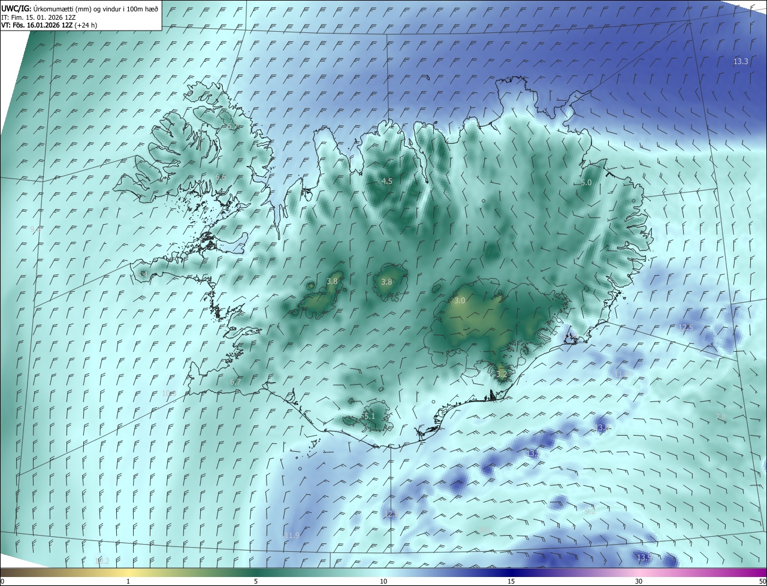Click the 15 tick label on the colour scale
The height and width of the screenshot is (586, 767).
coord(511,581)
